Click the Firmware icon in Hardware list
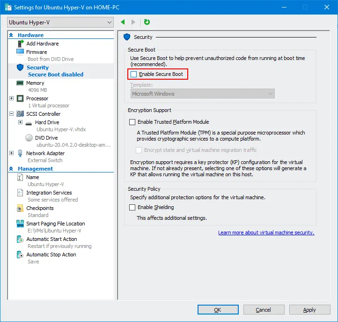 click(20, 52)
